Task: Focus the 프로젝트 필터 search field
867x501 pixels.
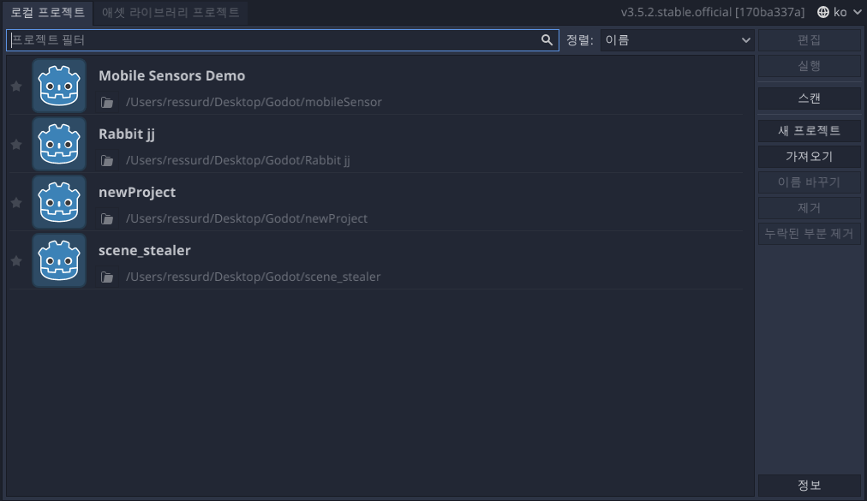Action: [x=283, y=39]
